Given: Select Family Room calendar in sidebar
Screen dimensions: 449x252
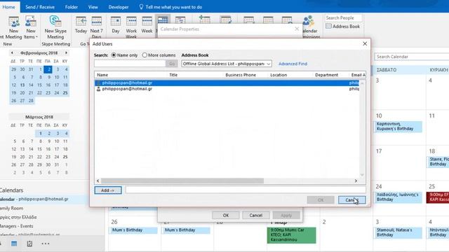Looking at the screenshot, I should point(12,209).
